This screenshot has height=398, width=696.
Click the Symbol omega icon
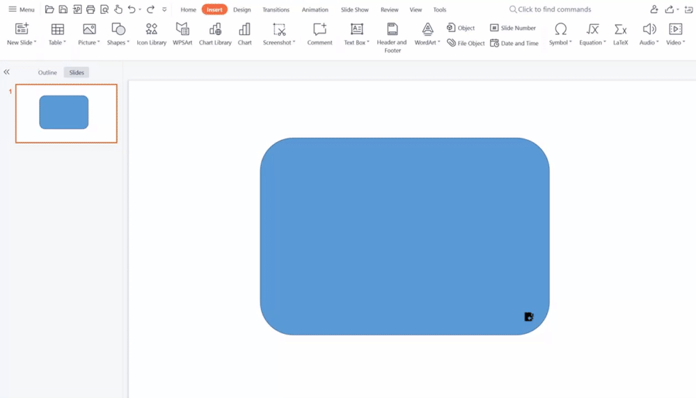click(x=560, y=29)
